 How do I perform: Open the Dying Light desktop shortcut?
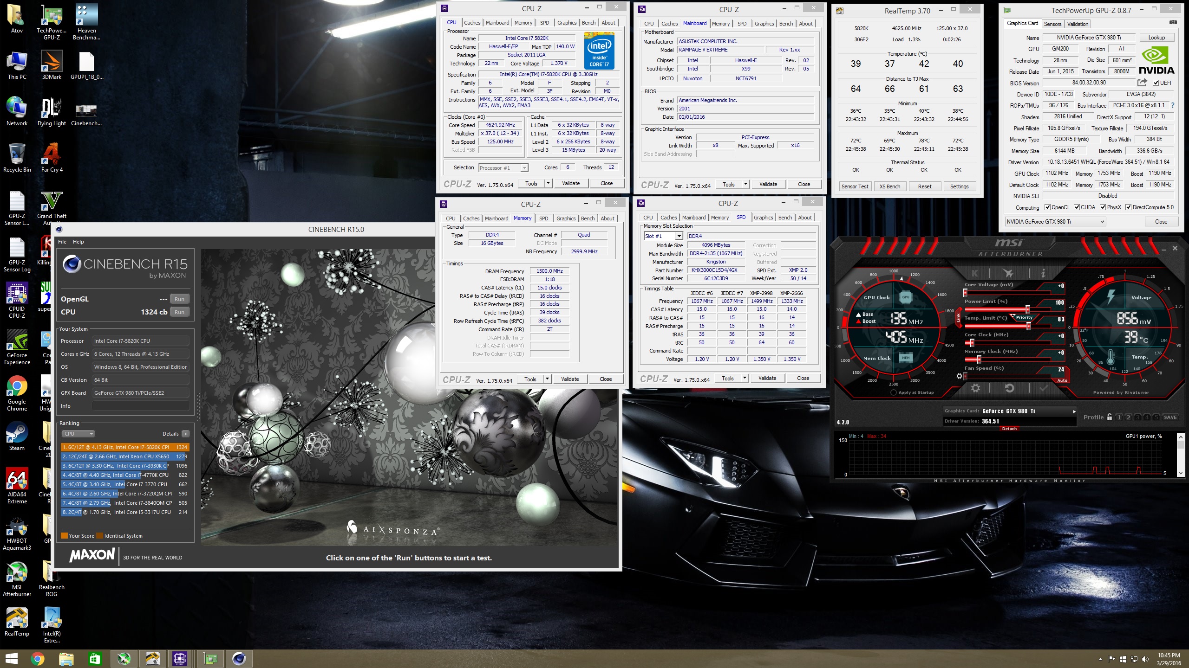point(52,112)
